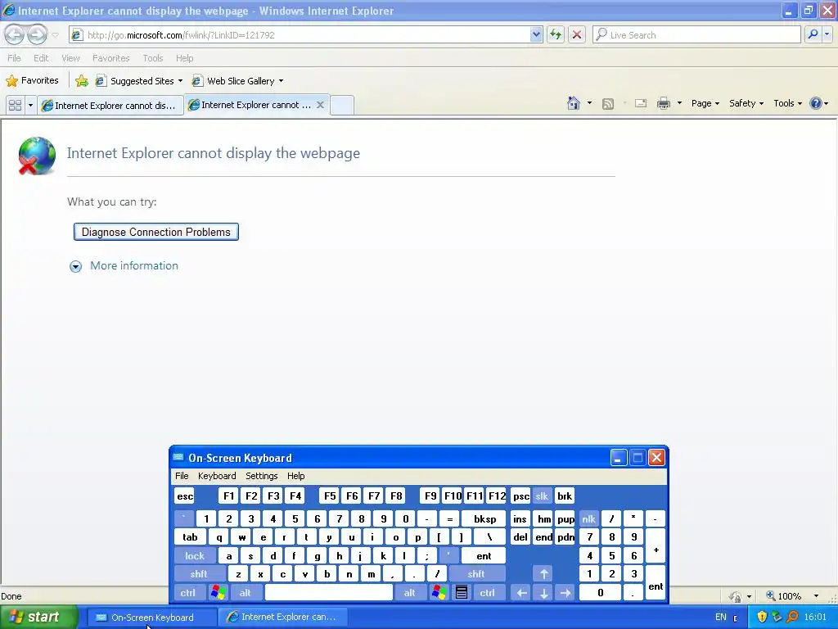838x629 pixels.
Task: Click the Refresh page icon
Action: (x=556, y=34)
